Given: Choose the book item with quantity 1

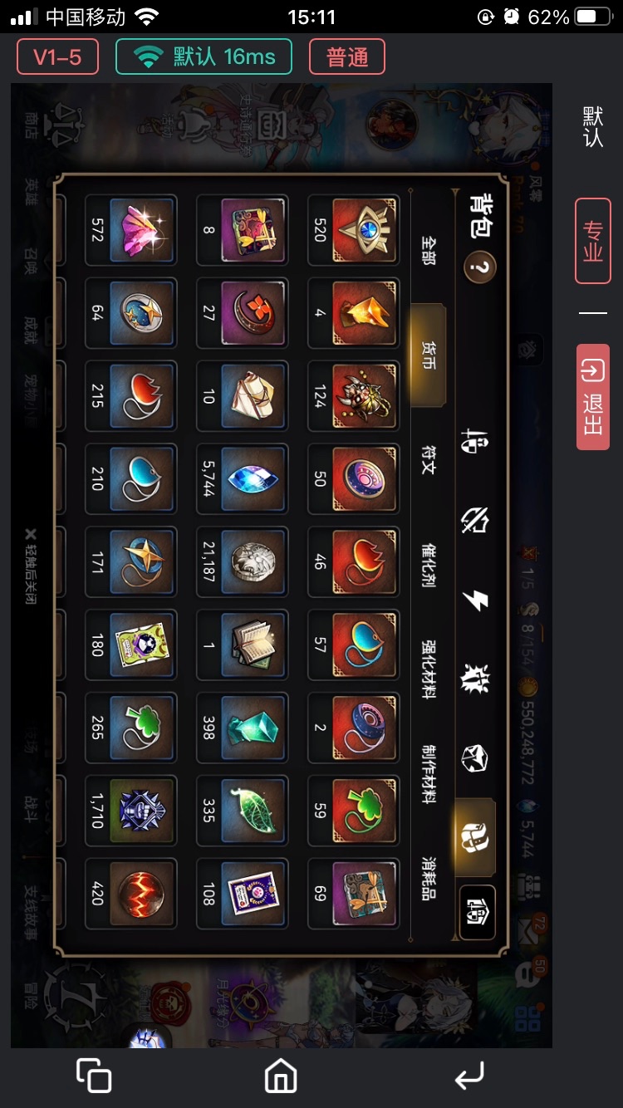Looking at the screenshot, I should click(x=242, y=645).
